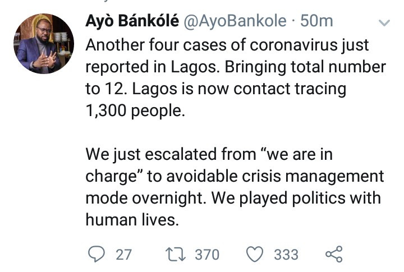Click the display name Ayò Bánkólé
Screen dimensions: 404x272
[132, 21]
